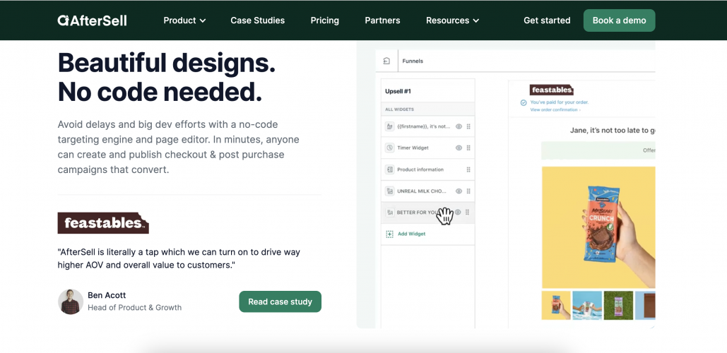The height and width of the screenshot is (353, 727).
Task: Click the Product information drag handle
Action: point(468,169)
